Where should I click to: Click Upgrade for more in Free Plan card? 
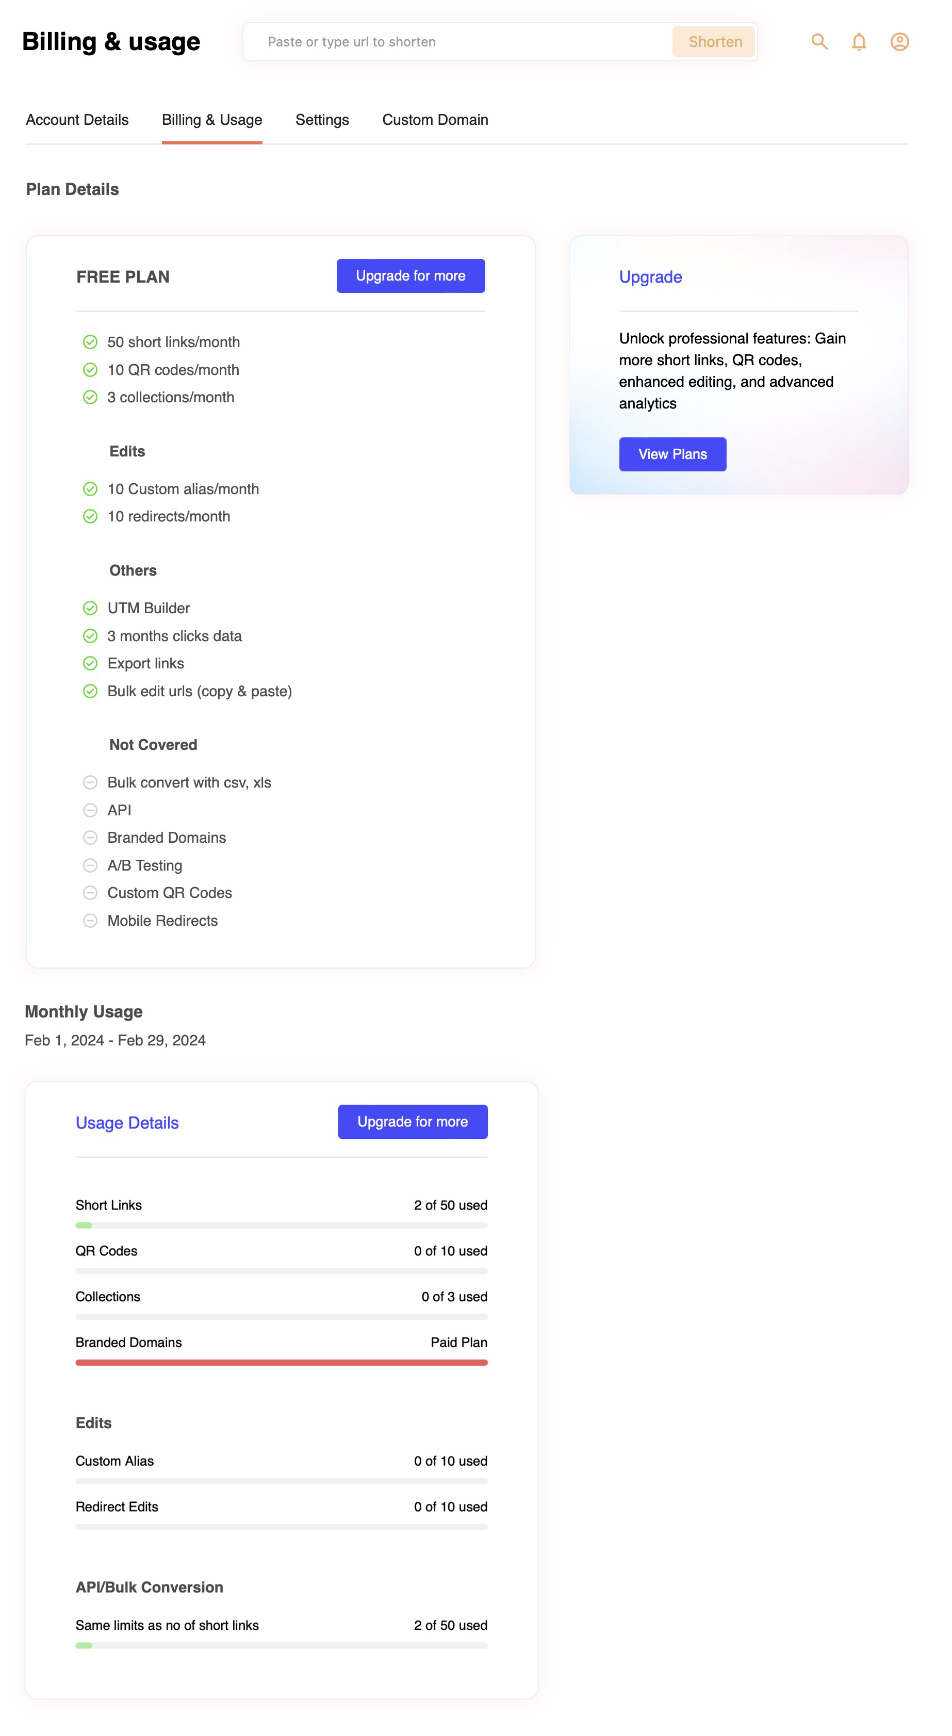411,276
